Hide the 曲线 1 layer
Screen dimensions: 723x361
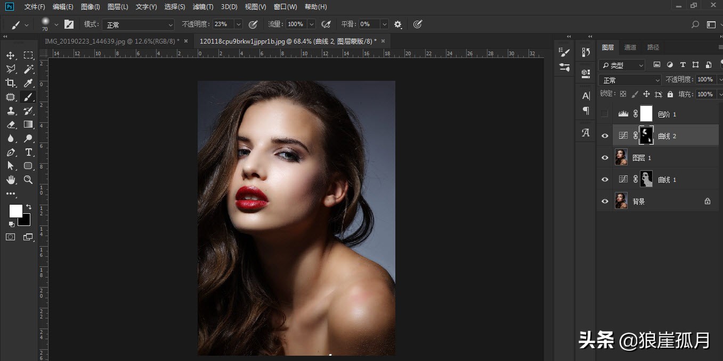pos(604,180)
